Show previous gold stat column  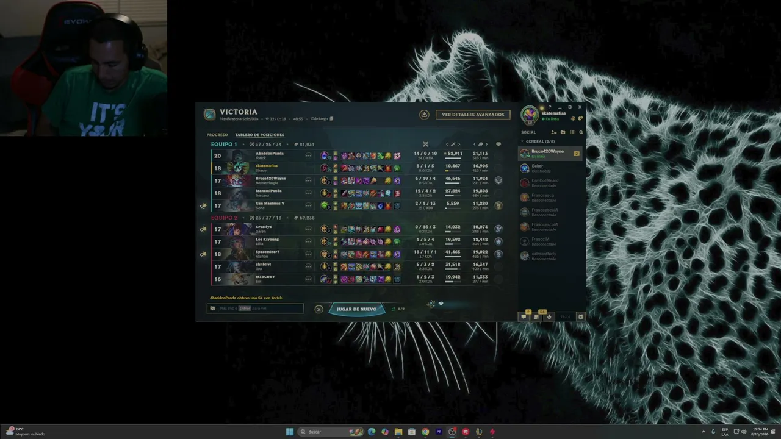[x=475, y=145]
